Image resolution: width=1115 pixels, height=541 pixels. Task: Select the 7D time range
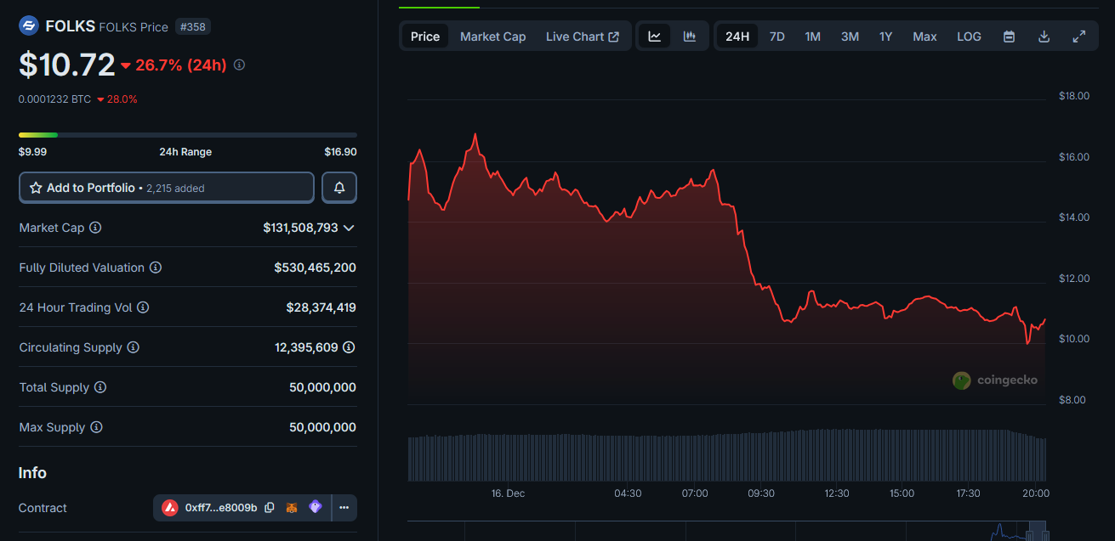pos(777,37)
